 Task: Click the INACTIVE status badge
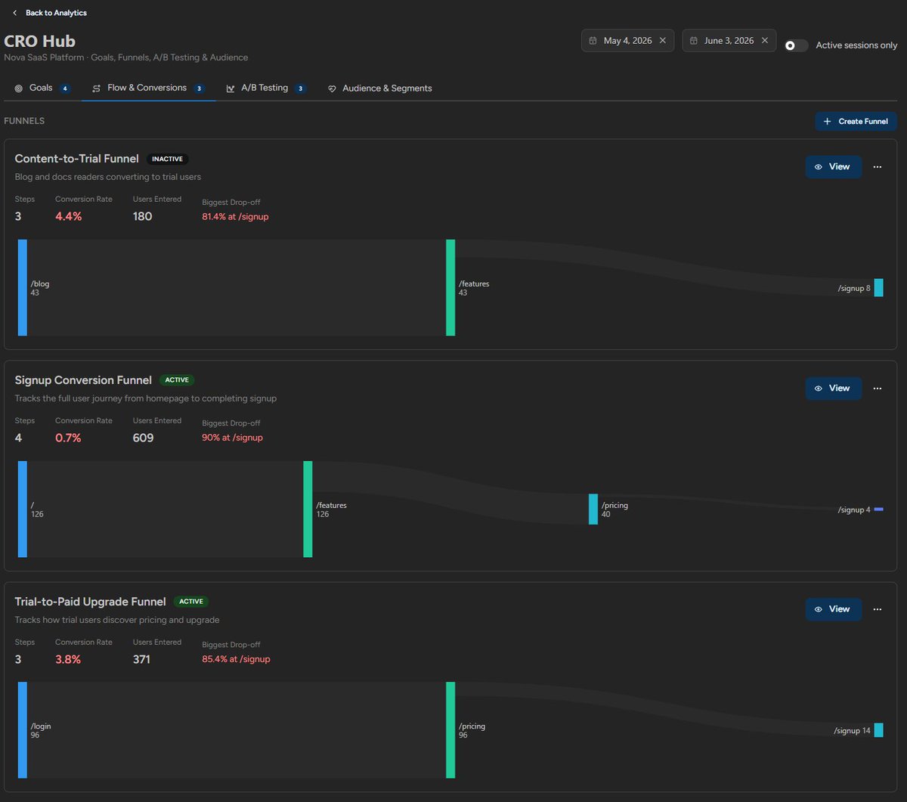click(x=167, y=159)
